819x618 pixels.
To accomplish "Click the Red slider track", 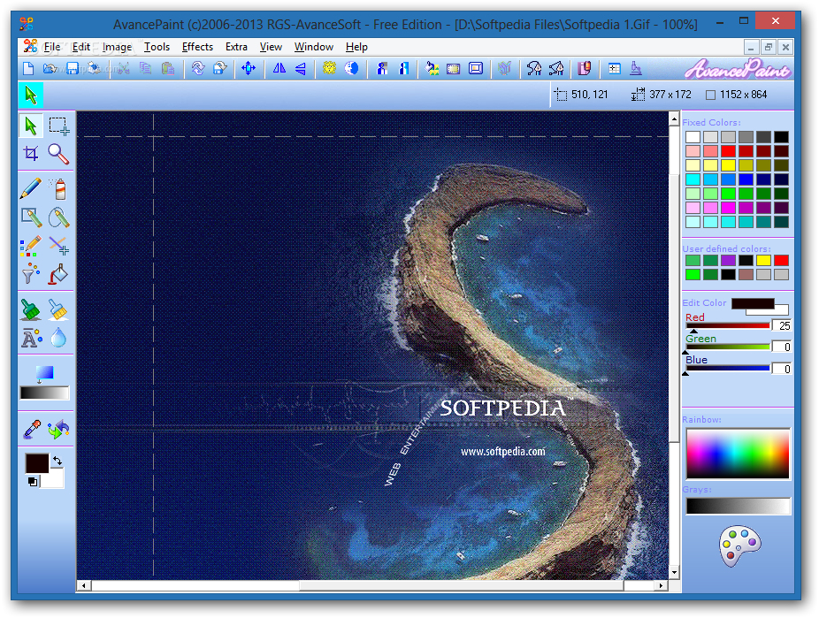I will point(728,325).
